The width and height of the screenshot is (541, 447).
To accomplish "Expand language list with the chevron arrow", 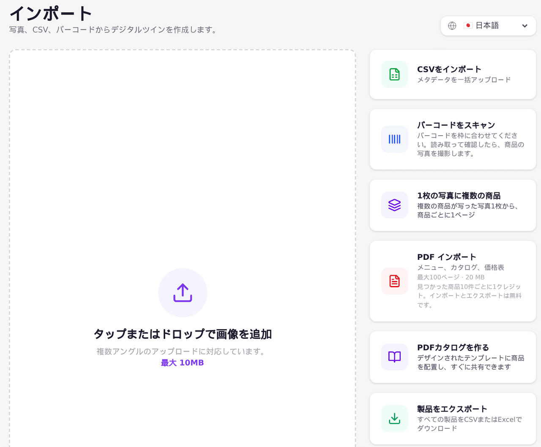I will coord(525,26).
